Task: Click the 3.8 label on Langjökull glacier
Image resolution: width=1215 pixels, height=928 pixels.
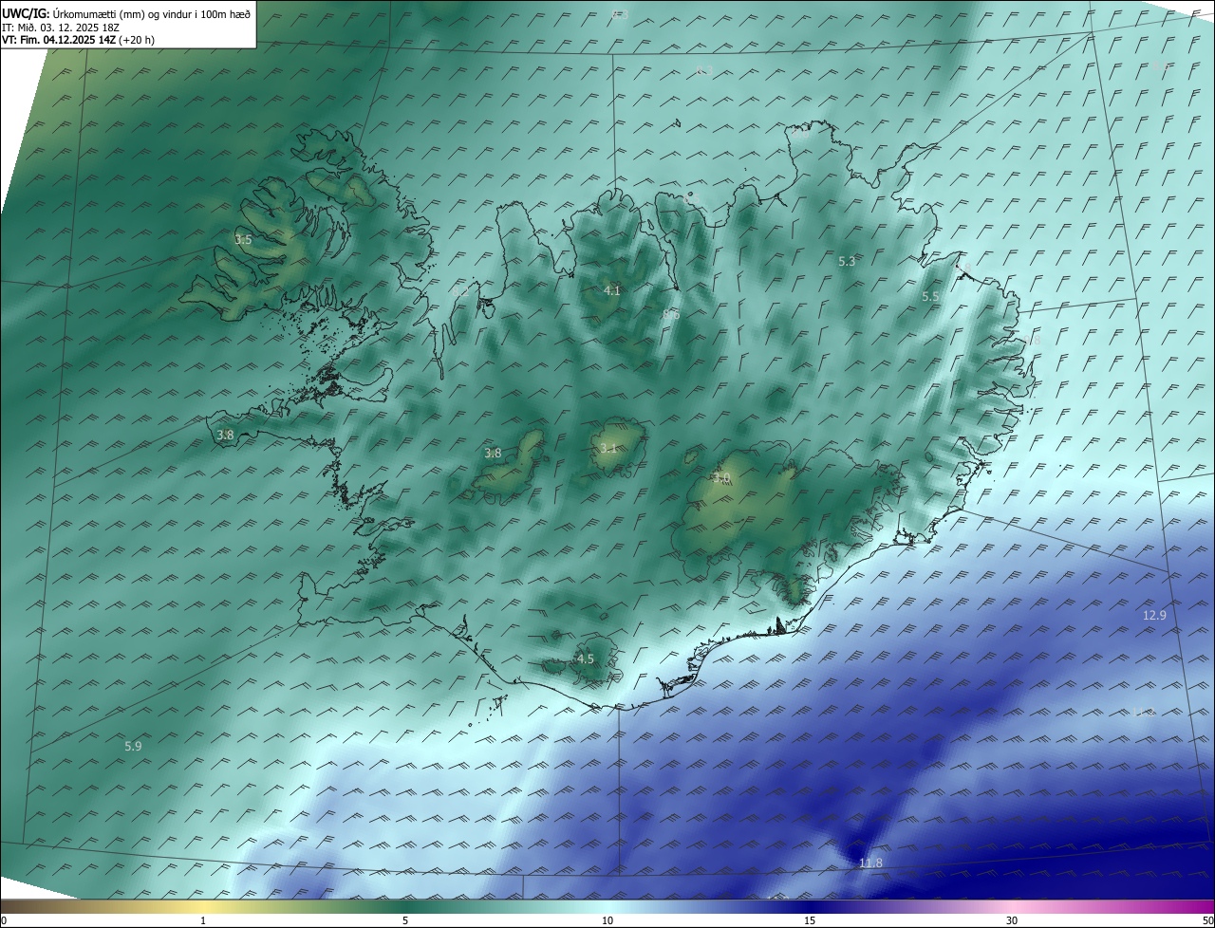Action: (x=493, y=454)
